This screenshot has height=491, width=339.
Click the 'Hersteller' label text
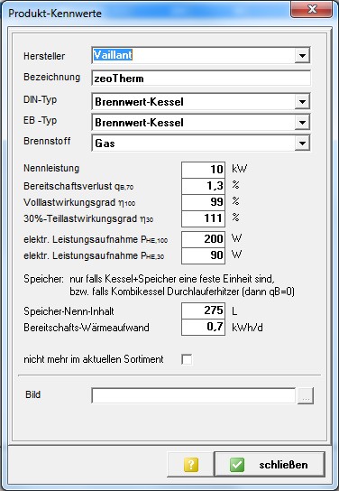coord(44,56)
